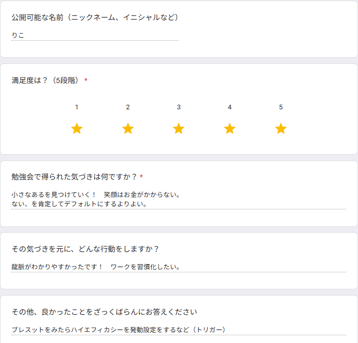This screenshot has width=358, height=343.
Task: Click the rating number label 4
Action: click(x=230, y=107)
